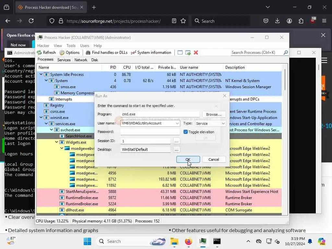
Task: Select the Registry process row
Action: pos(65,105)
